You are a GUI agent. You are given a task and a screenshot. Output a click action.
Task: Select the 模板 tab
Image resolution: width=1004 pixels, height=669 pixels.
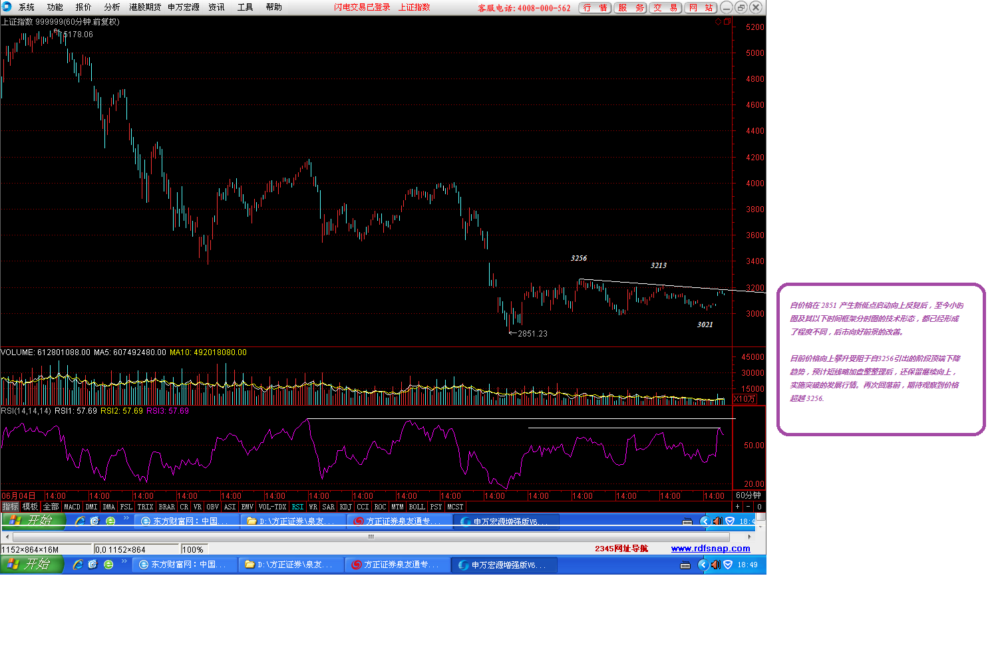pyautogui.click(x=31, y=507)
